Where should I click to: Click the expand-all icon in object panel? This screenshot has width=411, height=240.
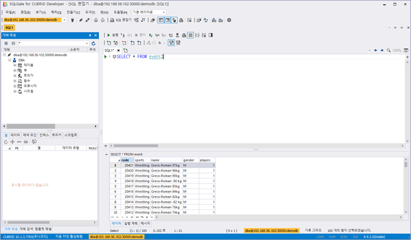pos(6,43)
